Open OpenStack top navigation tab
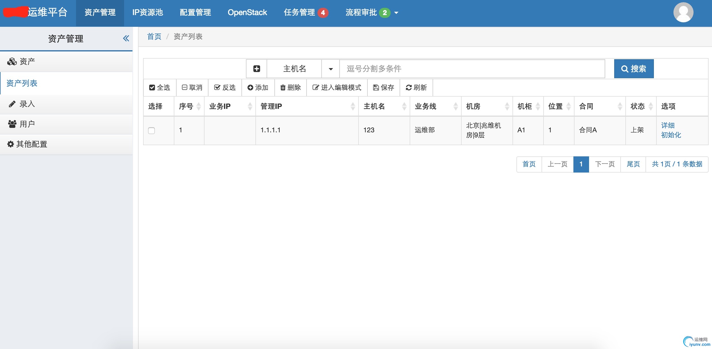The width and height of the screenshot is (712, 349). point(247,13)
